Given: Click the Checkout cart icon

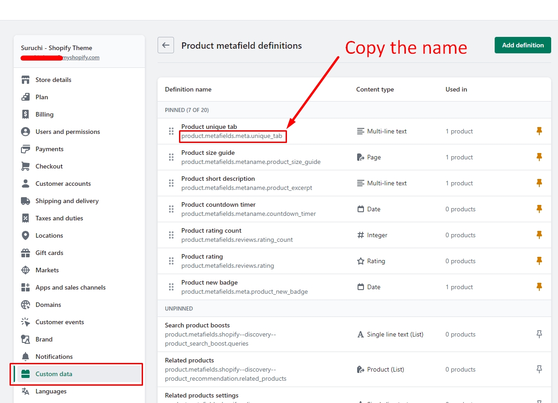Looking at the screenshot, I should point(26,166).
